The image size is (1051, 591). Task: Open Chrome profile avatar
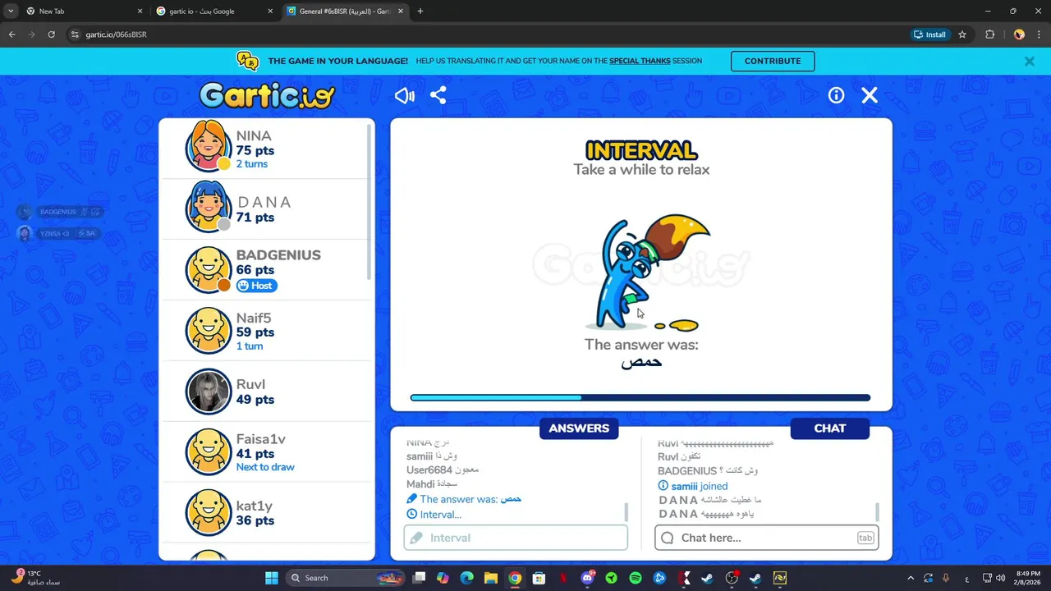point(1019,34)
